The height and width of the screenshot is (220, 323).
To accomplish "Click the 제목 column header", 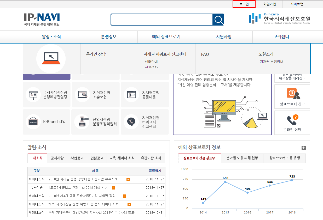I will 95,171.
